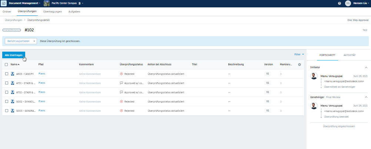The height and width of the screenshot is (149, 371).
Task: Open the Bericht exportieren dropdown
Action: pos(21,41)
